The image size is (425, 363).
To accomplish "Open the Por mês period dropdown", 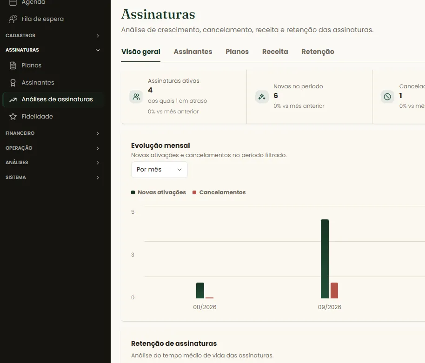I will click(159, 170).
